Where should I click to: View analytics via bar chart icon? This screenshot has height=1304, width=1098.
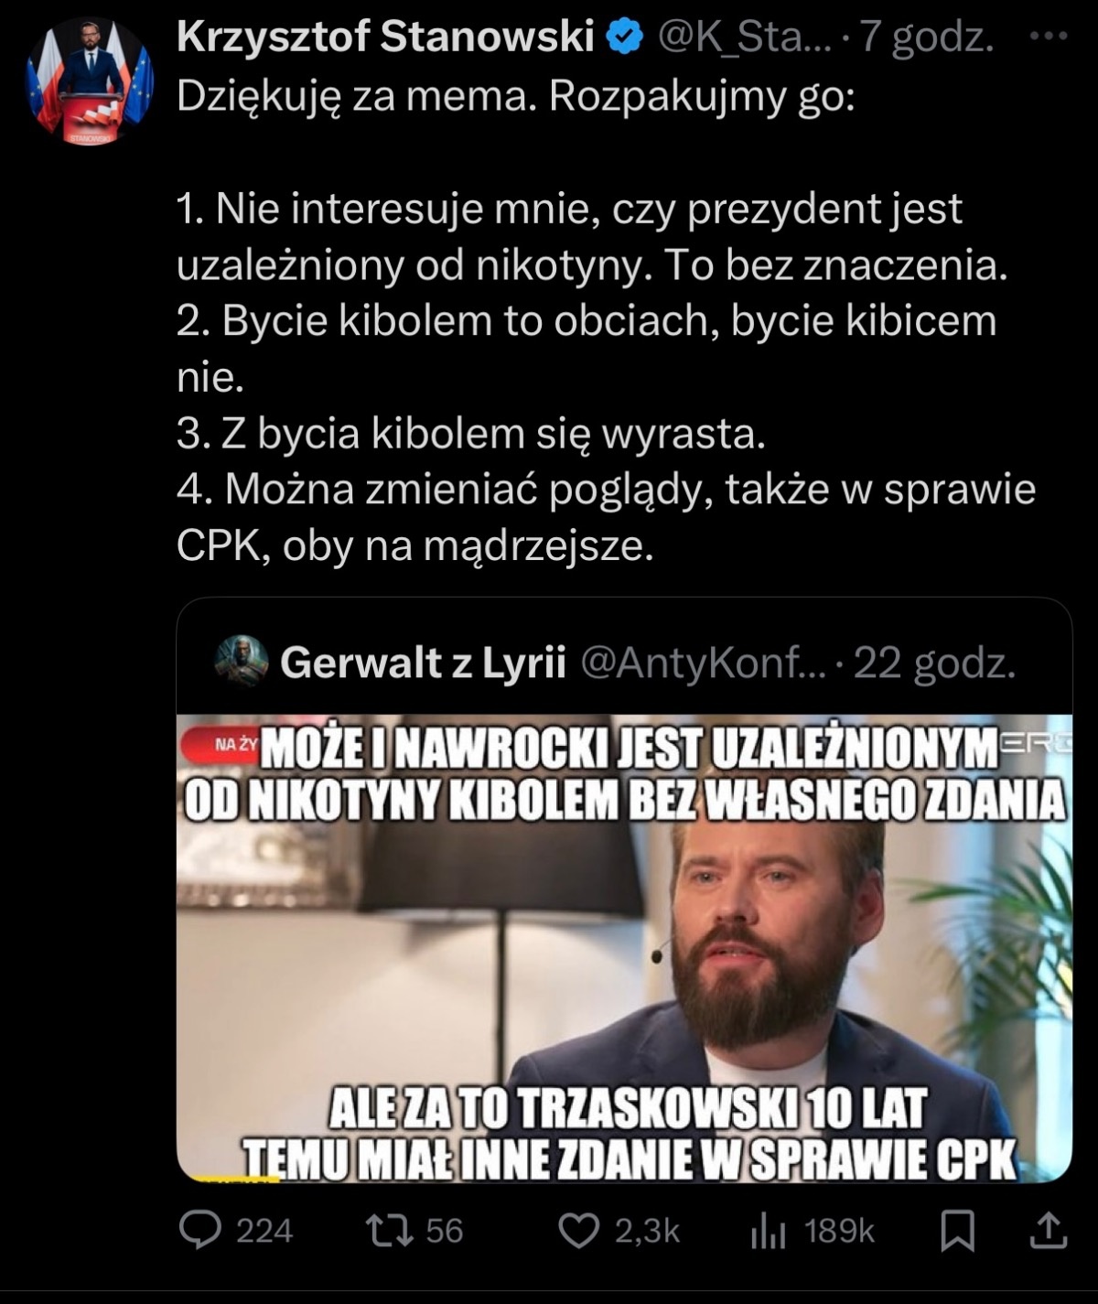(x=768, y=1232)
